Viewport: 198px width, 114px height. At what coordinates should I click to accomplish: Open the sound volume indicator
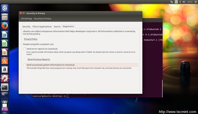184,2
